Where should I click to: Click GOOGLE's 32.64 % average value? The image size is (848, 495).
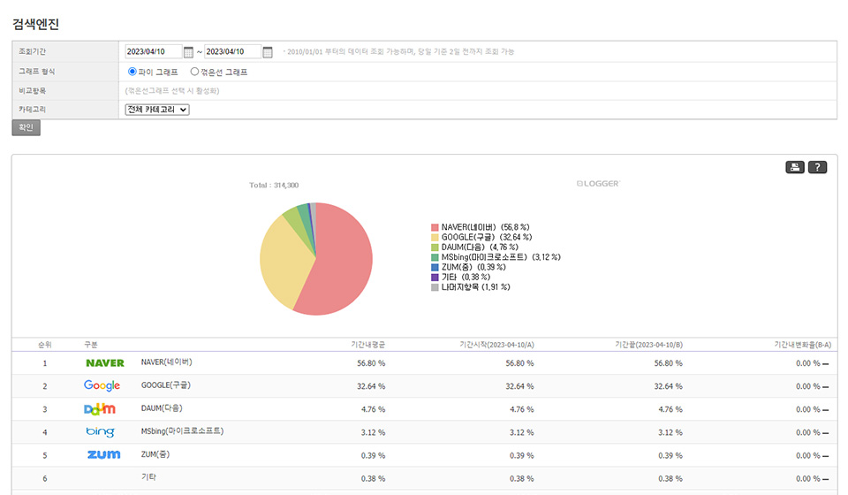click(x=371, y=386)
